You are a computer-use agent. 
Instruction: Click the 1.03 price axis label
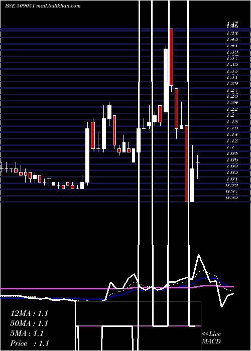[x=232, y=172]
